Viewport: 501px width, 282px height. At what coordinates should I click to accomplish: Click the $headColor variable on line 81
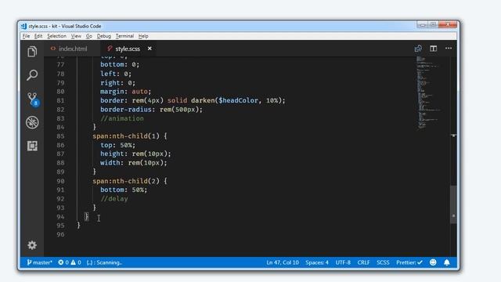pyautogui.click(x=238, y=100)
